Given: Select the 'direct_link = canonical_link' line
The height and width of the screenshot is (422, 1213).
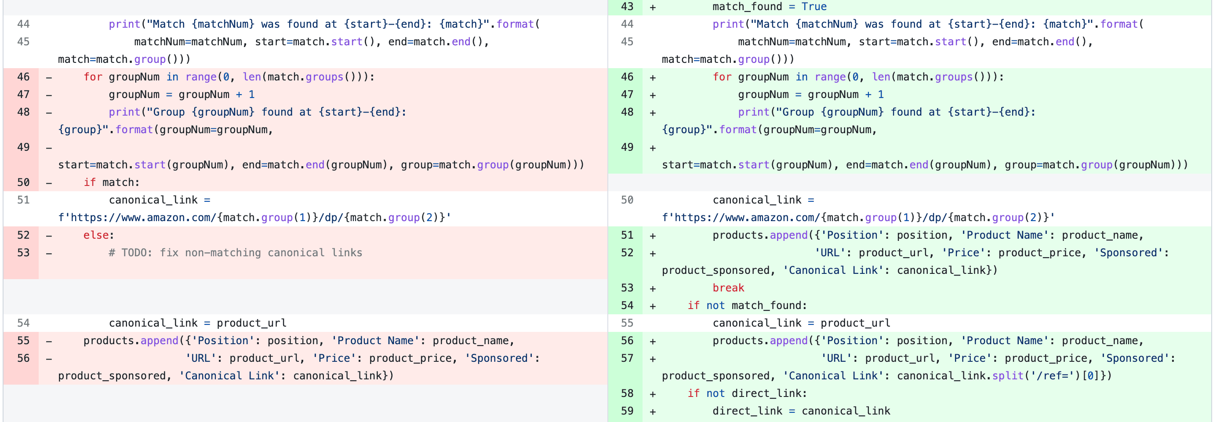Looking at the screenshot, I should [800, 411].
